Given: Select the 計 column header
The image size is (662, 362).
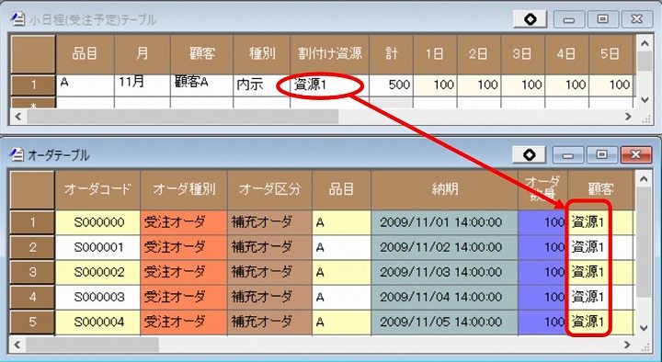Looking at the screenshot, I should click(x=392, y=54).
